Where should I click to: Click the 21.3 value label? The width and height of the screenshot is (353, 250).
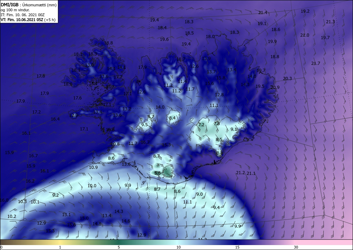(330, 22)
